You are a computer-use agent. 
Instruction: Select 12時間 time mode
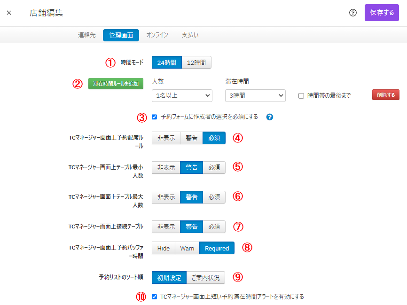point(196,63)
